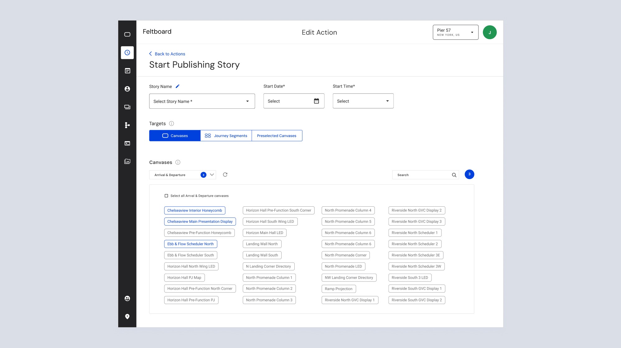Click the clock icon in the sidebar
Viewport: 621px width, 348px height.
(x=127, y=53)
